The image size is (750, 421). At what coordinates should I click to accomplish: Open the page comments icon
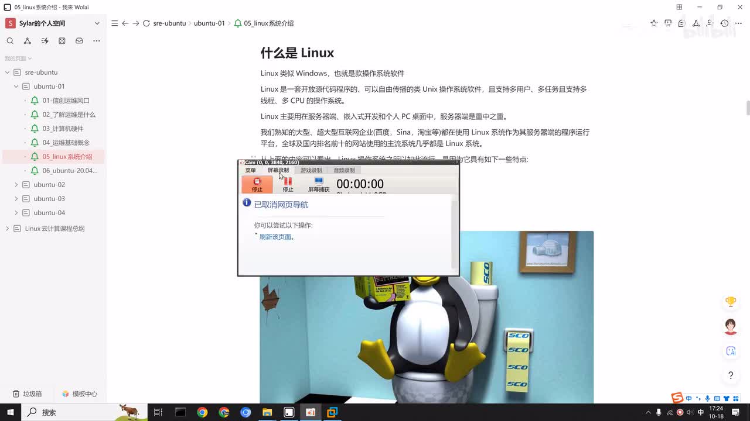coord(682,23)
